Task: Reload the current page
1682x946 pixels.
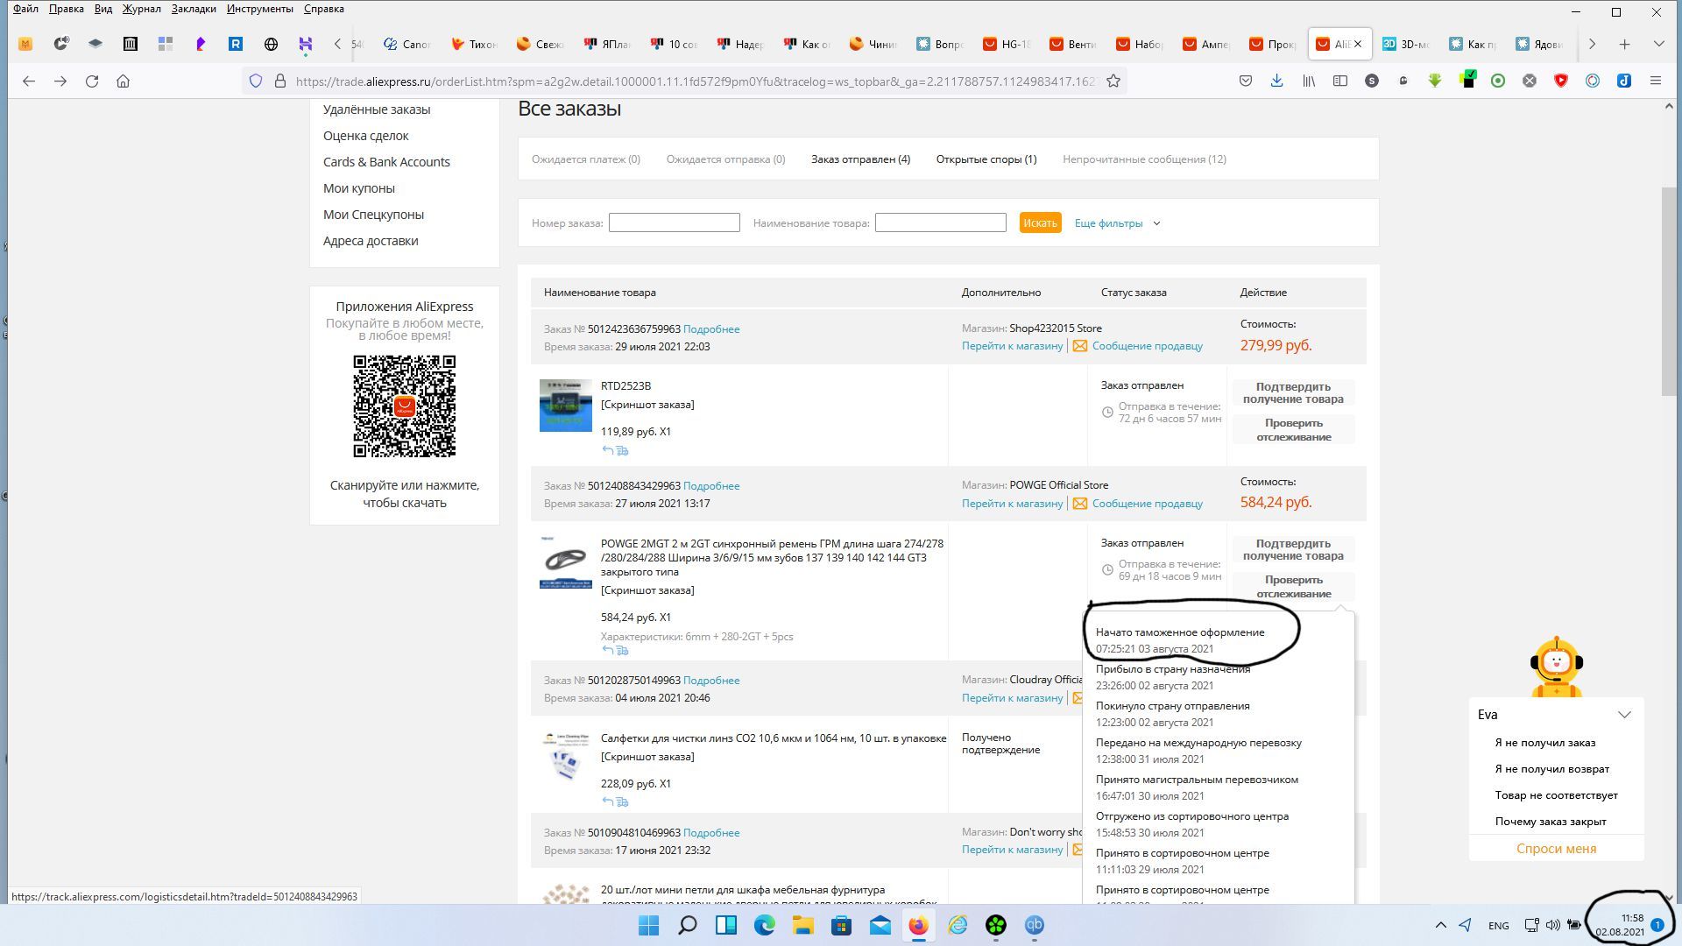Action: (x=92, y=81)
